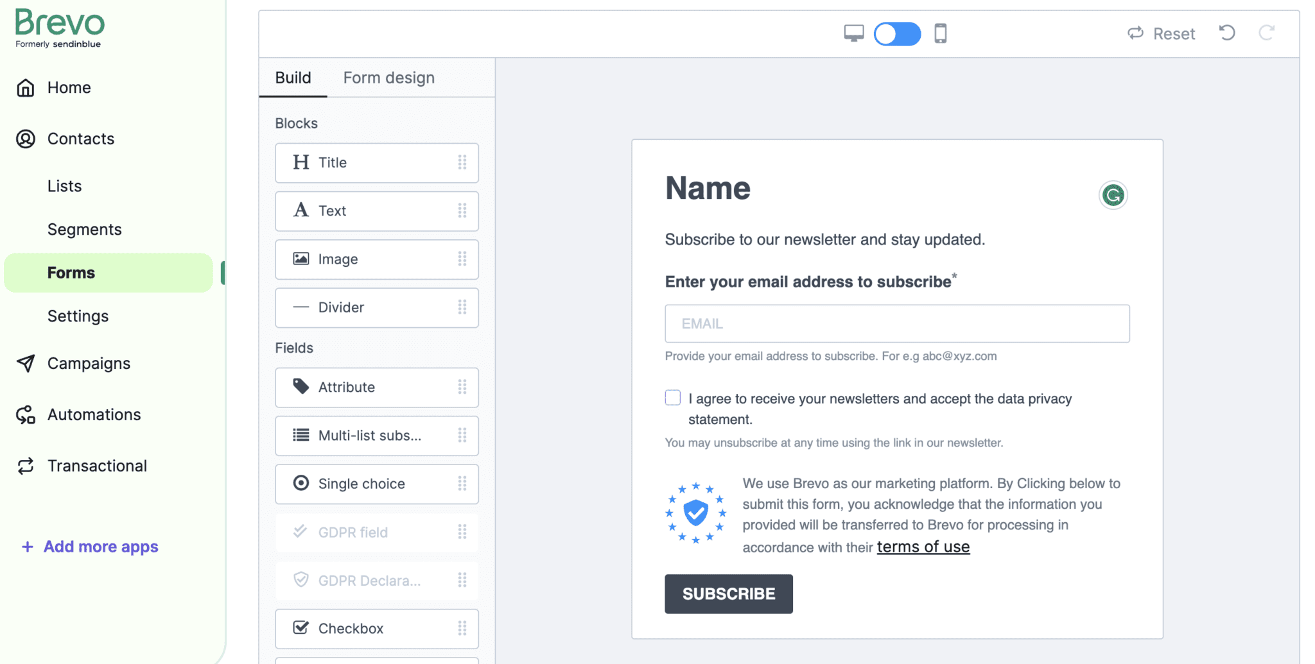Toggle the desktop/mobile preview switch

tap(897, 33)
